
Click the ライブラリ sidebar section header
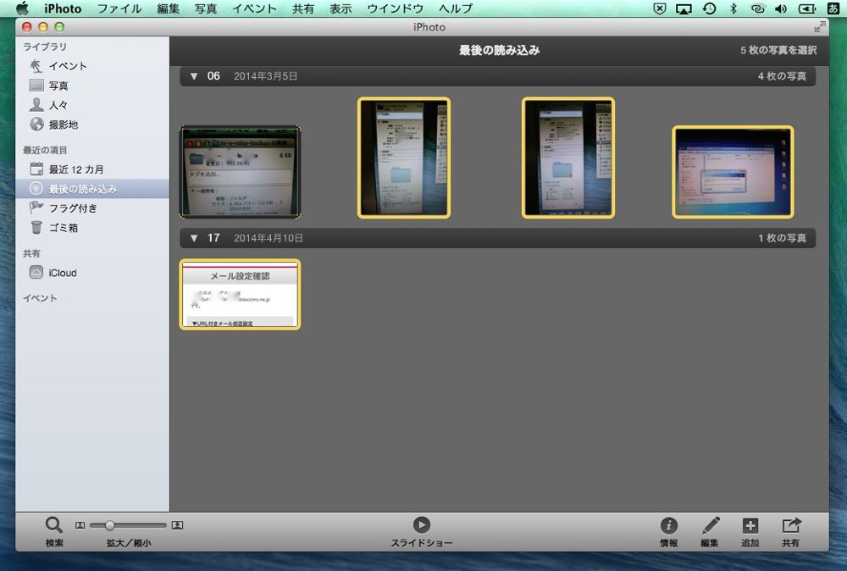[x=45, y=47]
